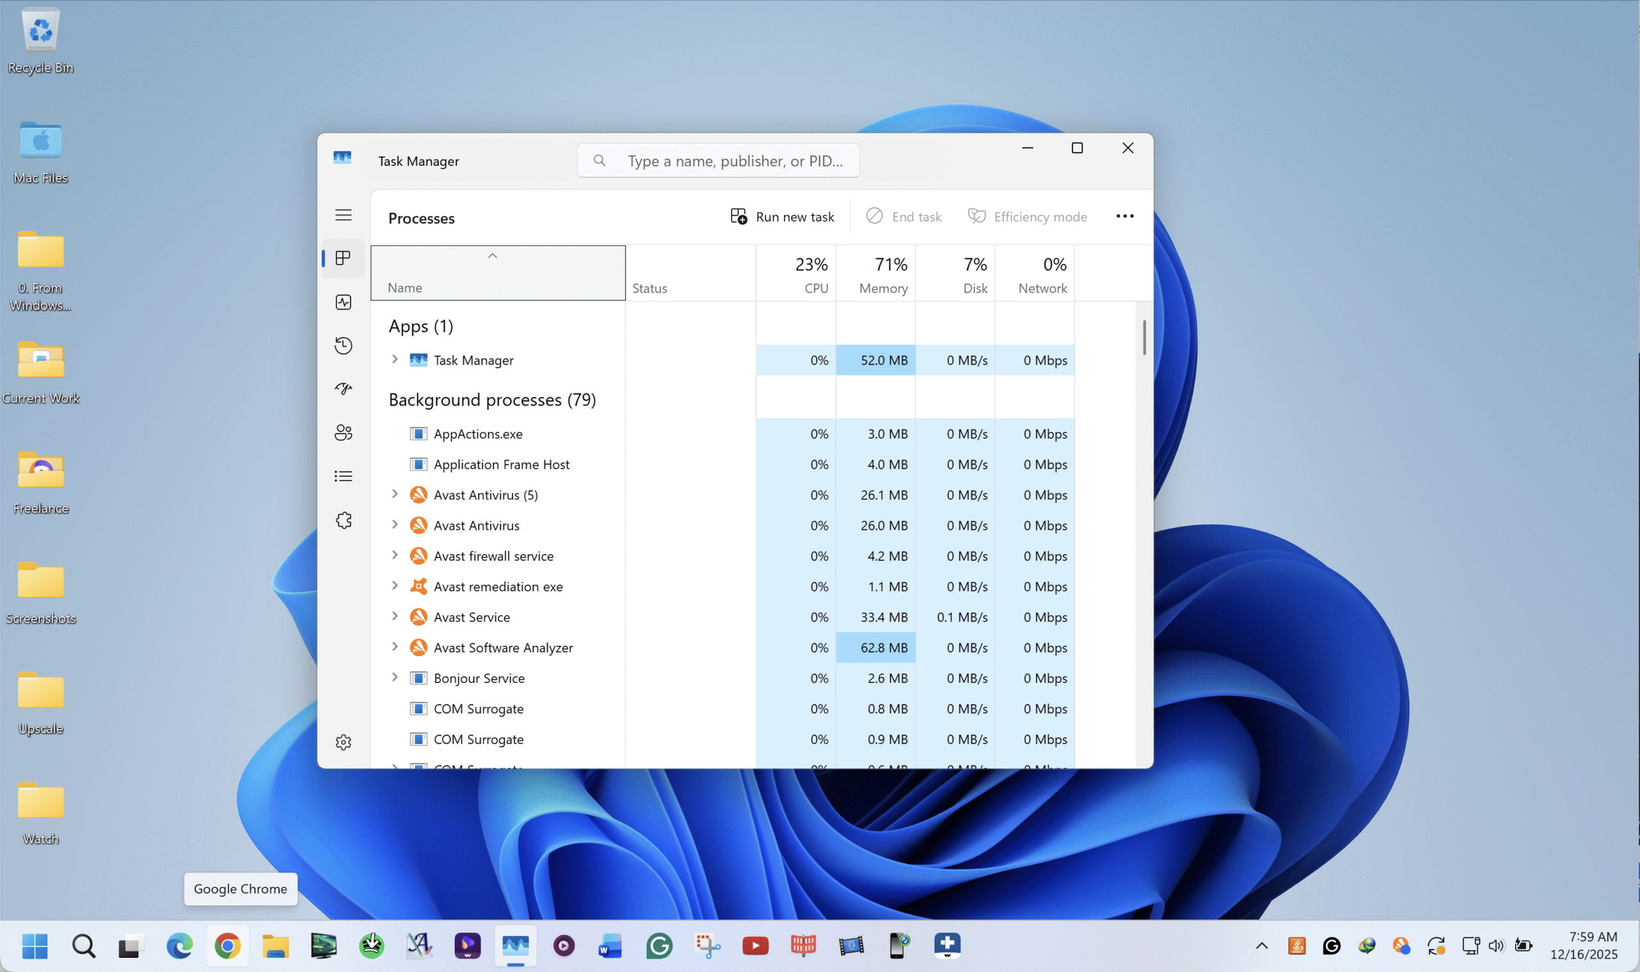Click the 0.1 MB/s disk cell
The image size is (1640, 972).
click(955, 617)
